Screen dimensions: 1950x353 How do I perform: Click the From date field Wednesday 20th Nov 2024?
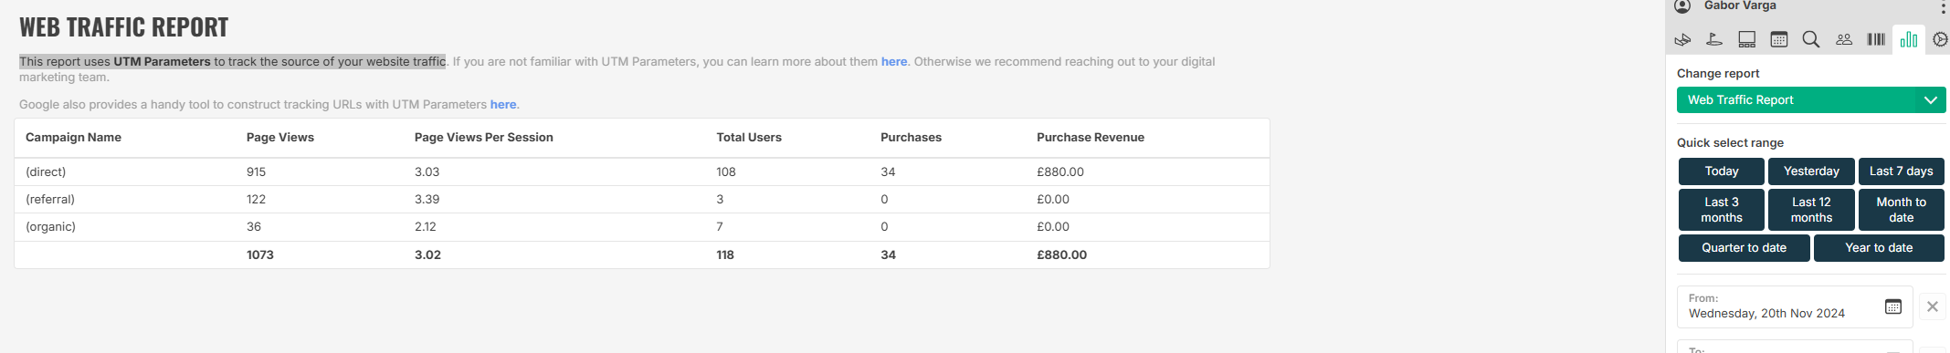tap(1795, 306)
